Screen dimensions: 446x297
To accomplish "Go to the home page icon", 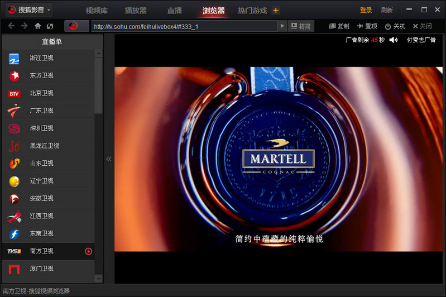I will (x=37, y=26).
